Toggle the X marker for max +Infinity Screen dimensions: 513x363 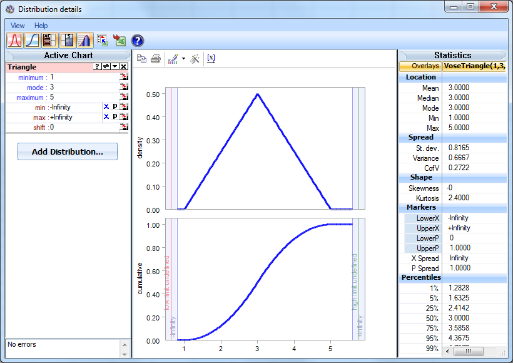[106, 116]
